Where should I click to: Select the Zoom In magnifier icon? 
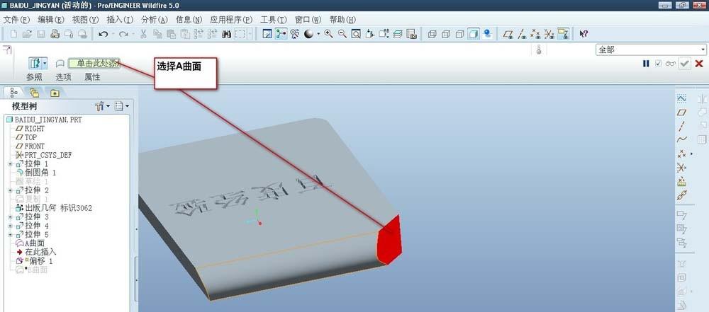[x=329, y=34]
